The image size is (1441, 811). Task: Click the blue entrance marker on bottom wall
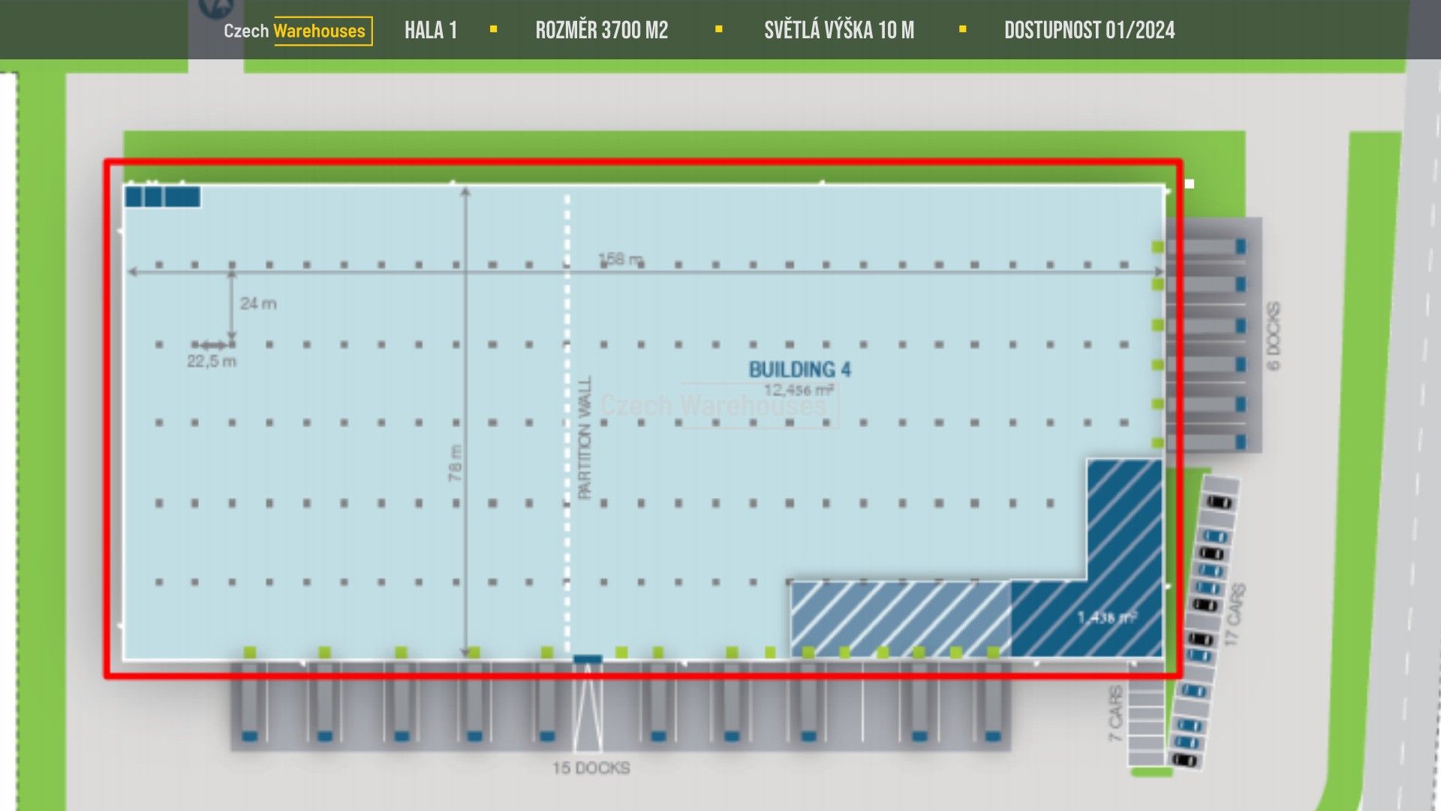coord(588,659)
